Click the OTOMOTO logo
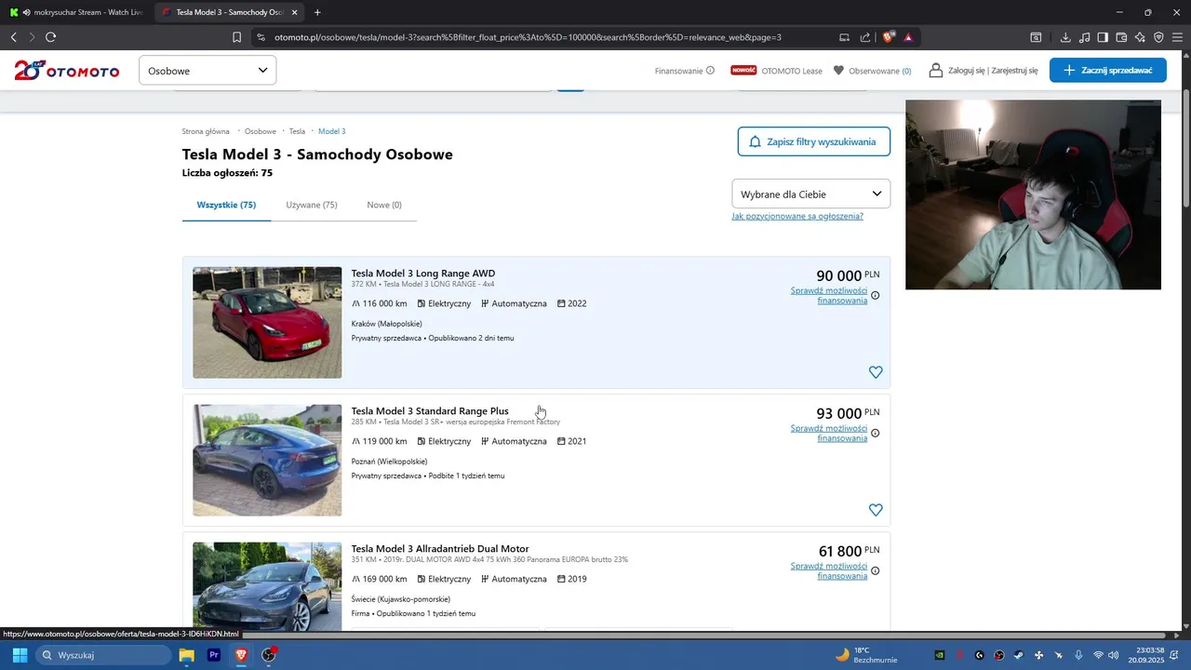 click(66, 70)
